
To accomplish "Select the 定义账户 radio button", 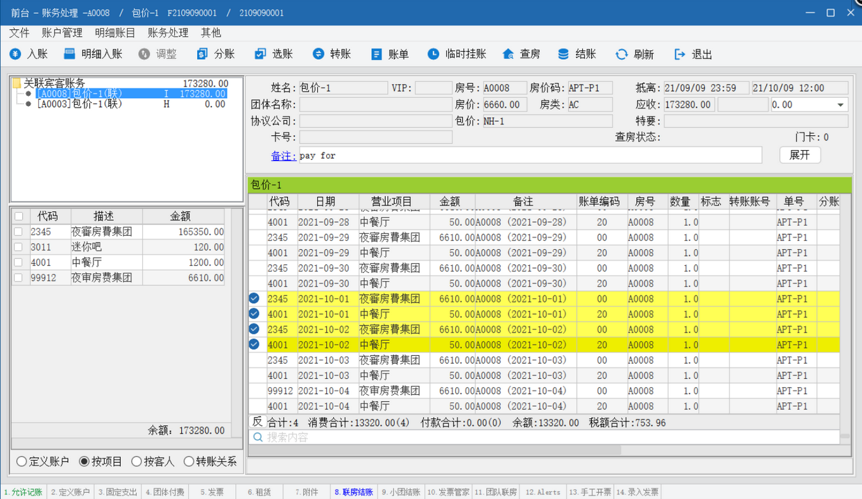I will [x=22, y=461].
